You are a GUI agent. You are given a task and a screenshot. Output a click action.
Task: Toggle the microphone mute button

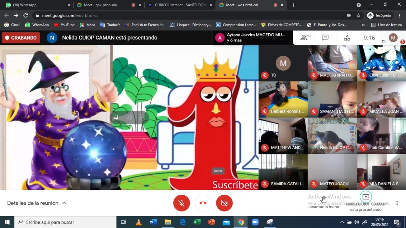[x=181, y=203]
